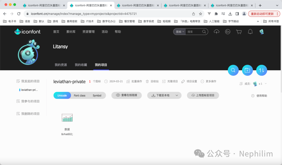Click the page reload icon

tap(19, 14)
